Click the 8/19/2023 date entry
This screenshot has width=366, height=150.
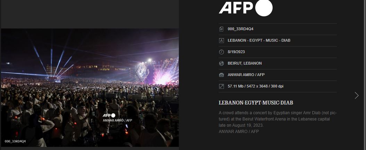tap(236, 52)
